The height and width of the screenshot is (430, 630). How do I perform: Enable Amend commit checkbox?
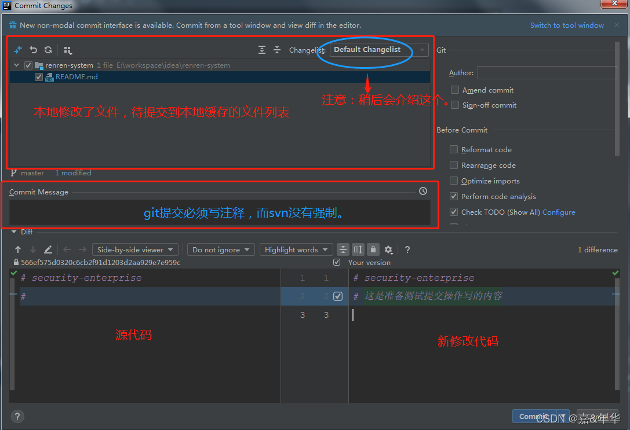click(455, 90)
